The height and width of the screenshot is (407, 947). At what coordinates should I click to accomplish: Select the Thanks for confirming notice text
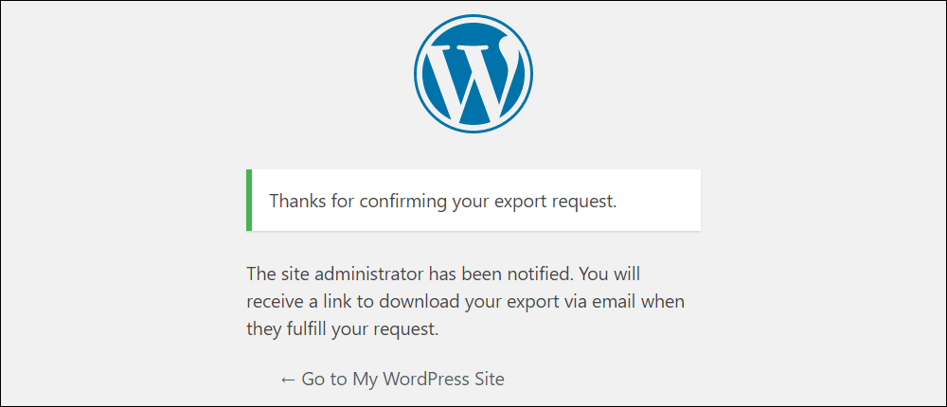pos(442,201)
